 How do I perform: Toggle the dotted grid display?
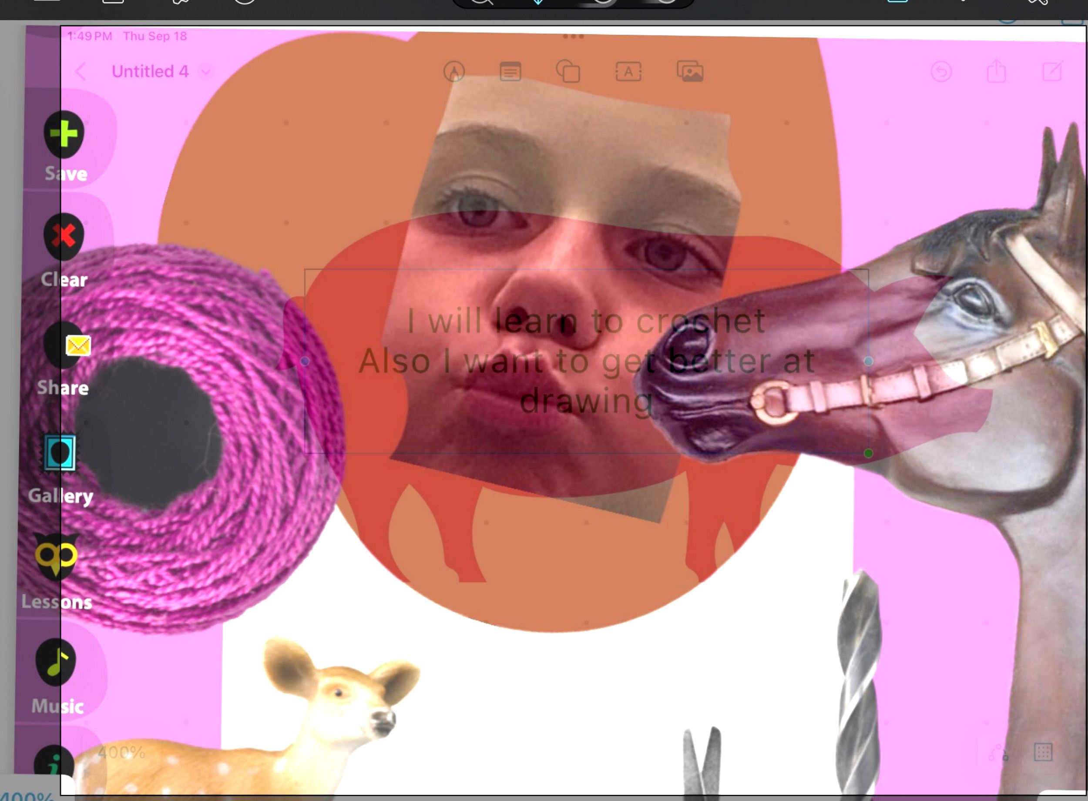[1043, 752]
